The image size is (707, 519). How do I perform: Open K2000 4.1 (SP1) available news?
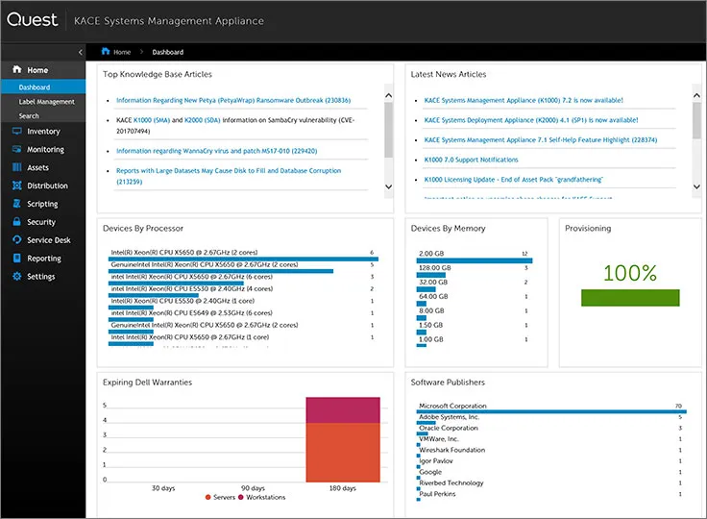point(530,120)
